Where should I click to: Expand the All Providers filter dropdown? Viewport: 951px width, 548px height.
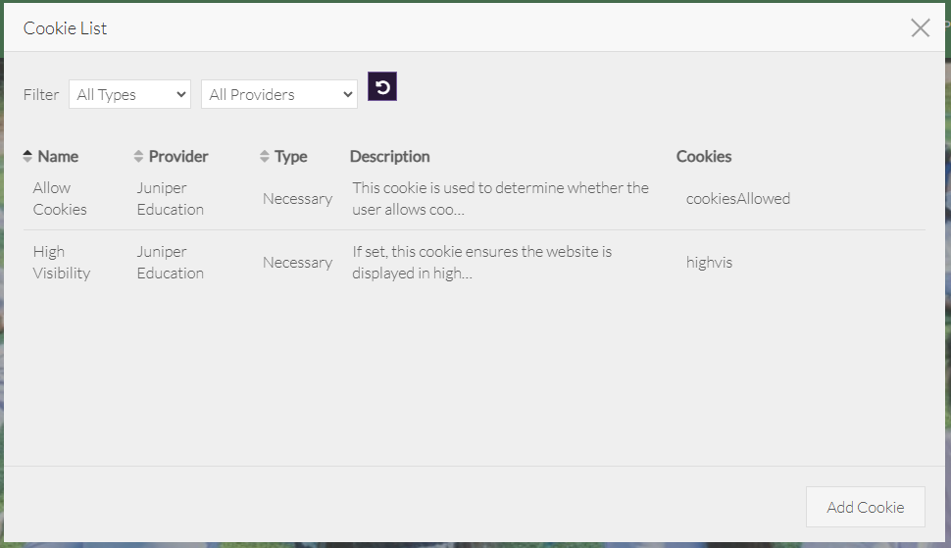coord(278,94)
